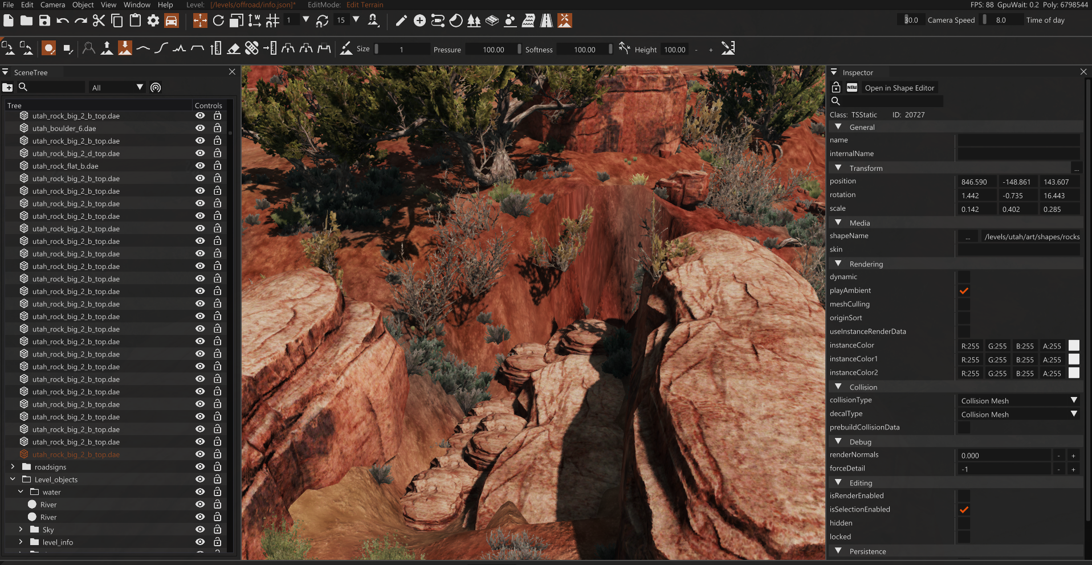The height and width of the screenshot is (565, 1092).
Task: Check the hidden checkbox in Inspector
Action: coord(964,523)
